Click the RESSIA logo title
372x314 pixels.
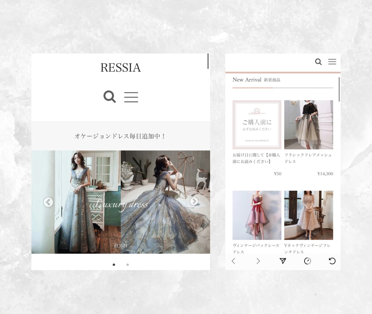[121, 67]
